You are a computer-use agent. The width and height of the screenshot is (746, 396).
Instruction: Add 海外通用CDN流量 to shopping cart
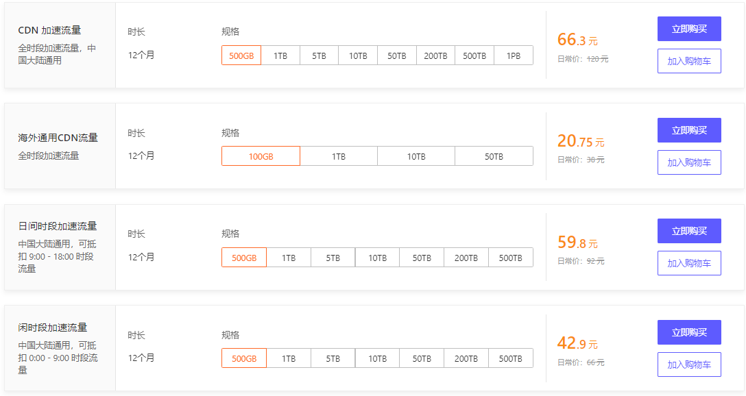click(x=689, y=162)
